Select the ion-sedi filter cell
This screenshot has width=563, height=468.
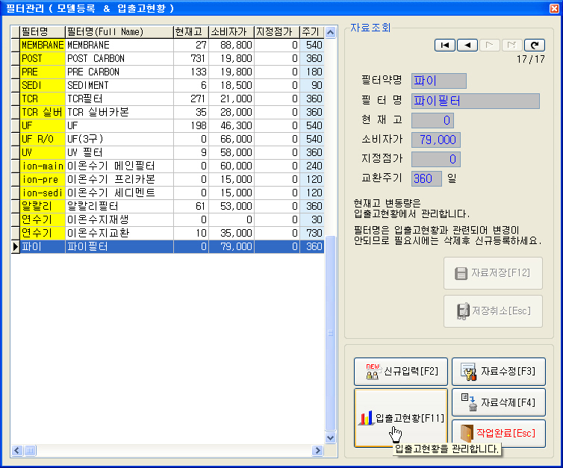point(43,193)
